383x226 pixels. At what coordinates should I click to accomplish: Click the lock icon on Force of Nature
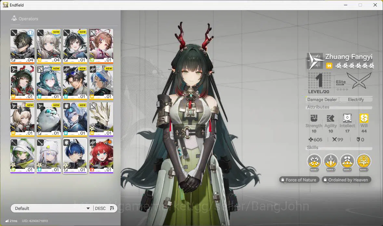pos(283,180)
